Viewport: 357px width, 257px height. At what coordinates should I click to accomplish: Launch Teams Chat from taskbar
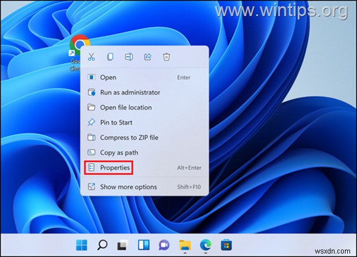click(x=164, y=245)
